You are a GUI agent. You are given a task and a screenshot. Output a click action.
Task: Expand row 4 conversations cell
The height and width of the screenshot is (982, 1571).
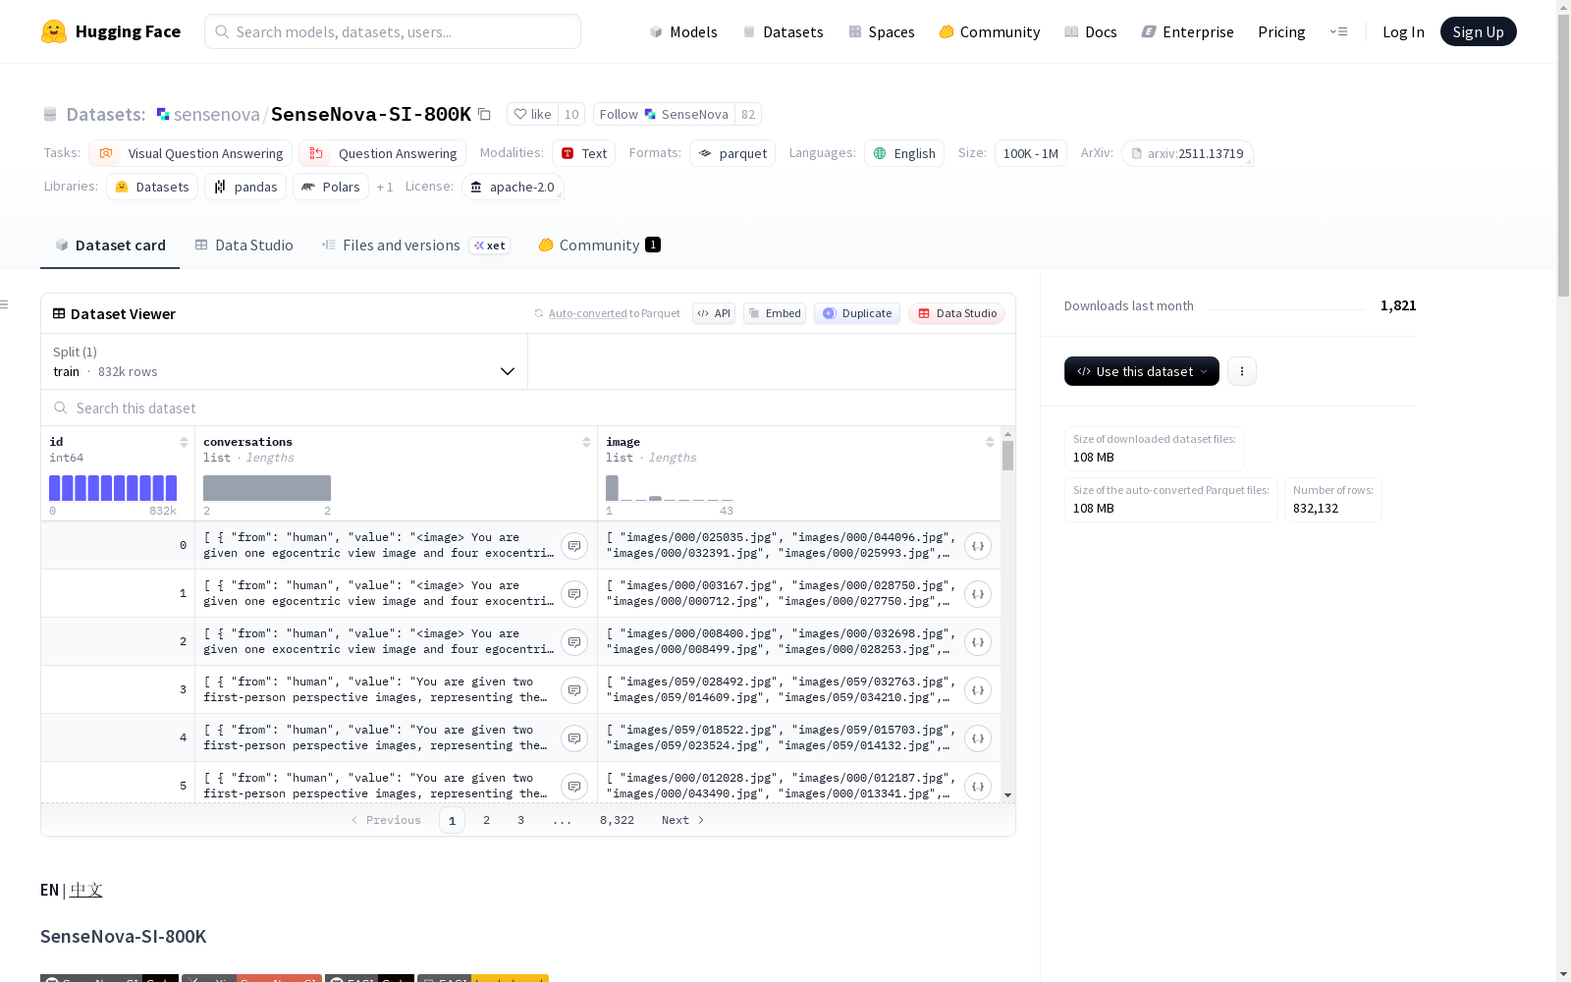coord(574,738)
